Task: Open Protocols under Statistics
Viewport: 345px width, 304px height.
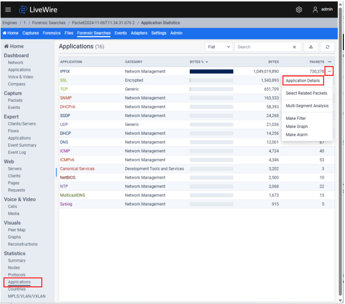Action: (x=17, y=275)
